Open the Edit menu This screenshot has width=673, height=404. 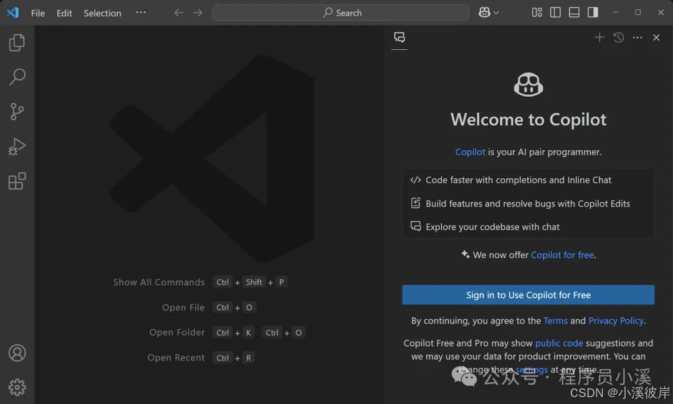[64, 13]
